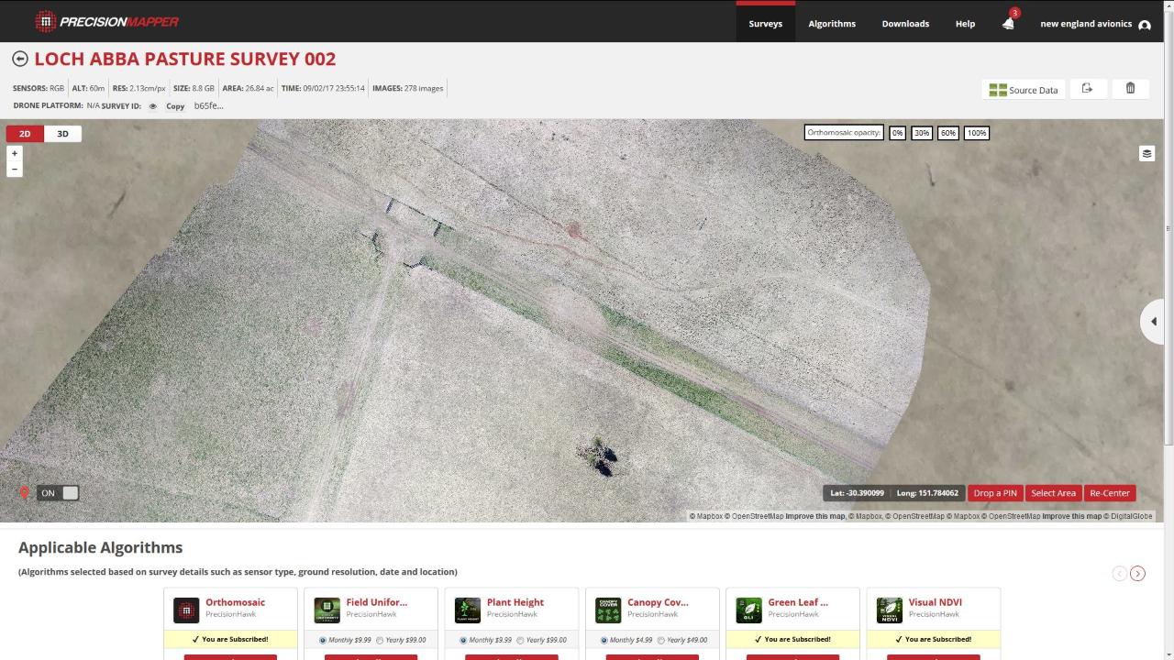Viewport: 1174px width, 660px height.
Task: Set Orthomosaic opacity to 60%
Action: click(x=947, y=133)
